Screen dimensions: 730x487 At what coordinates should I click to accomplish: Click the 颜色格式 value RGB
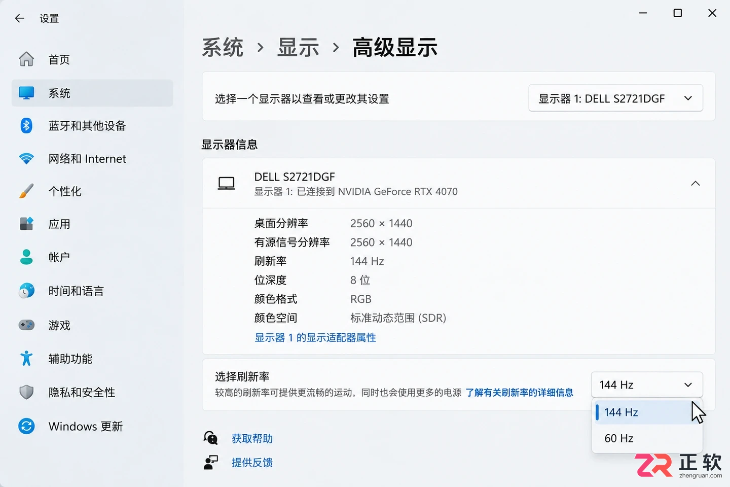point(361,299)
